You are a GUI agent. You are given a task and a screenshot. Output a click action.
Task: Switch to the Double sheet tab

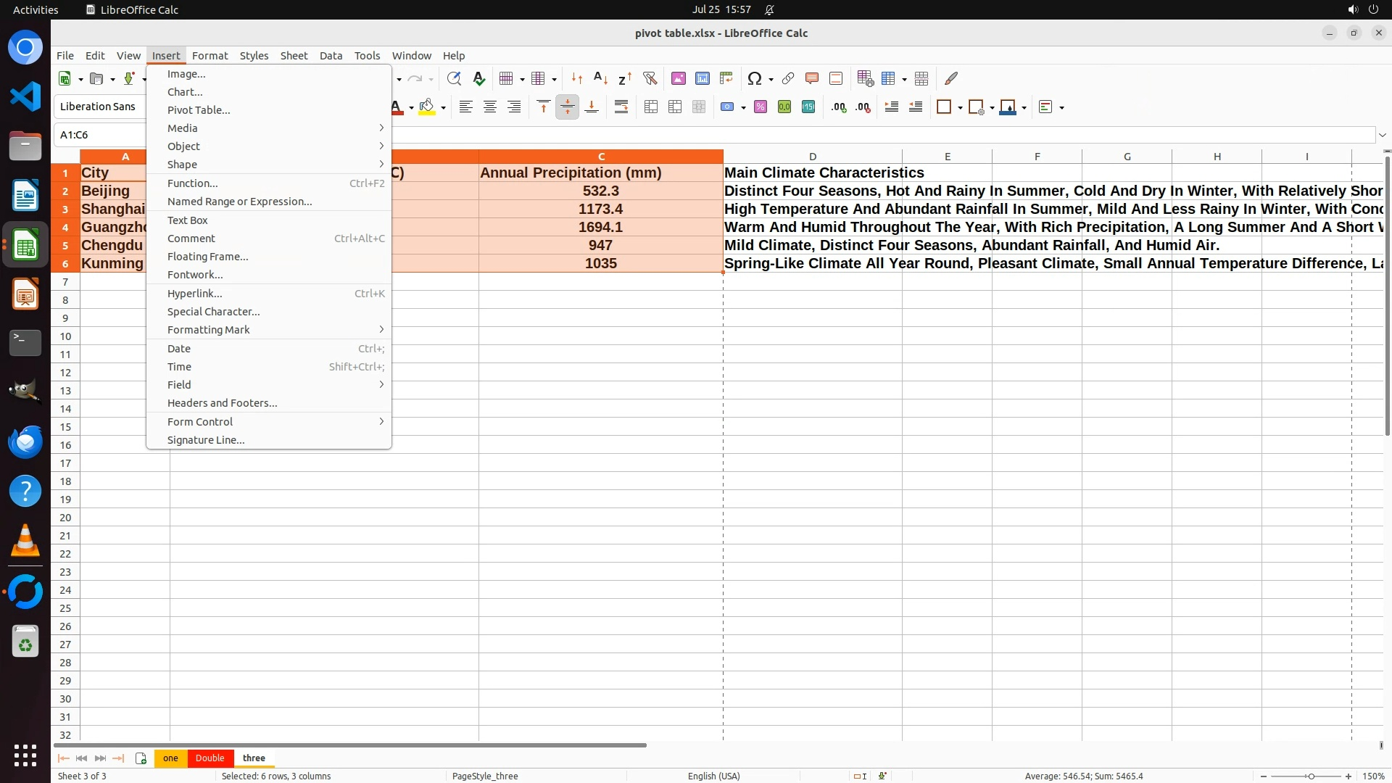coord(210,758)
